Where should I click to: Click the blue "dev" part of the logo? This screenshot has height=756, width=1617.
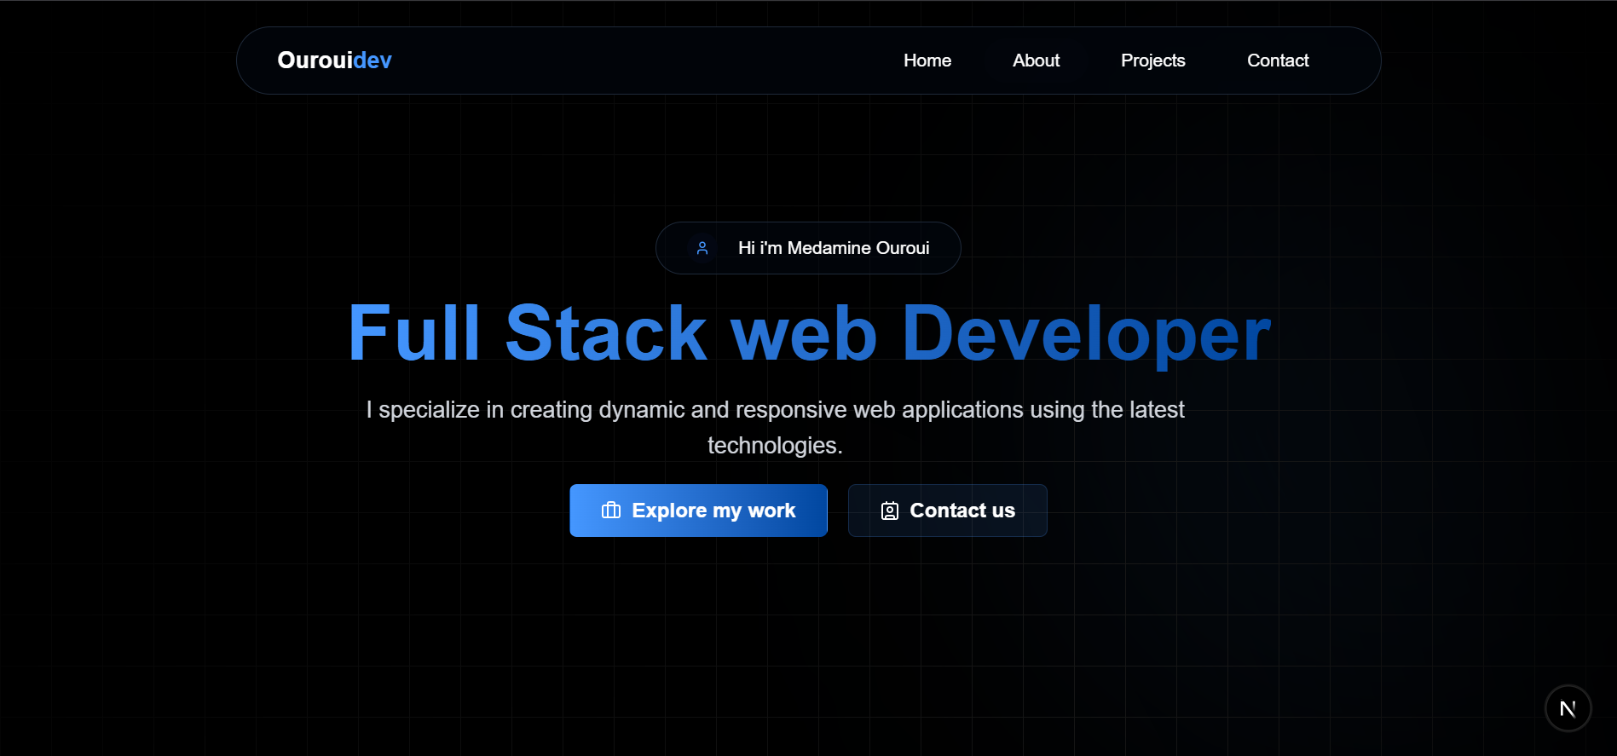click(x=372, y=61)
